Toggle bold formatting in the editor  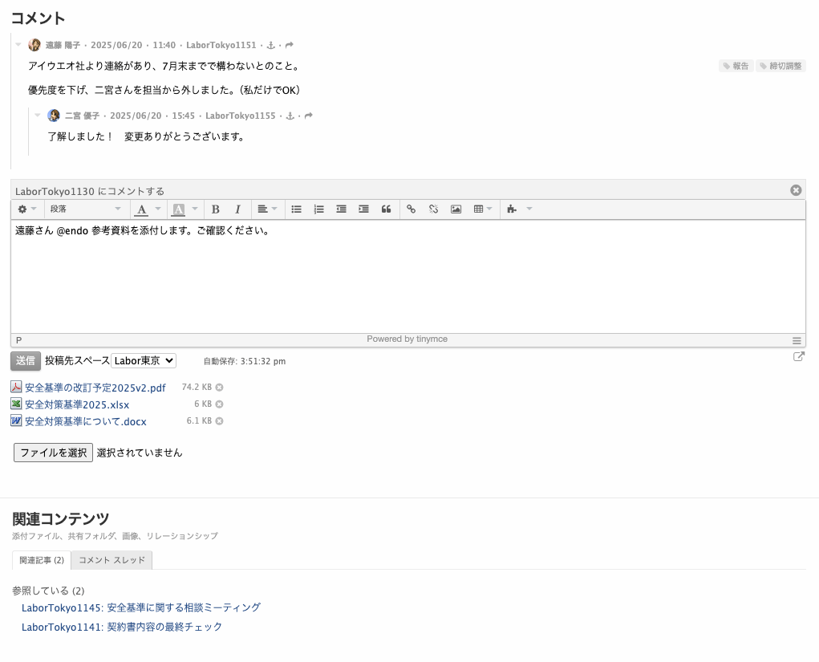[215, 209]
